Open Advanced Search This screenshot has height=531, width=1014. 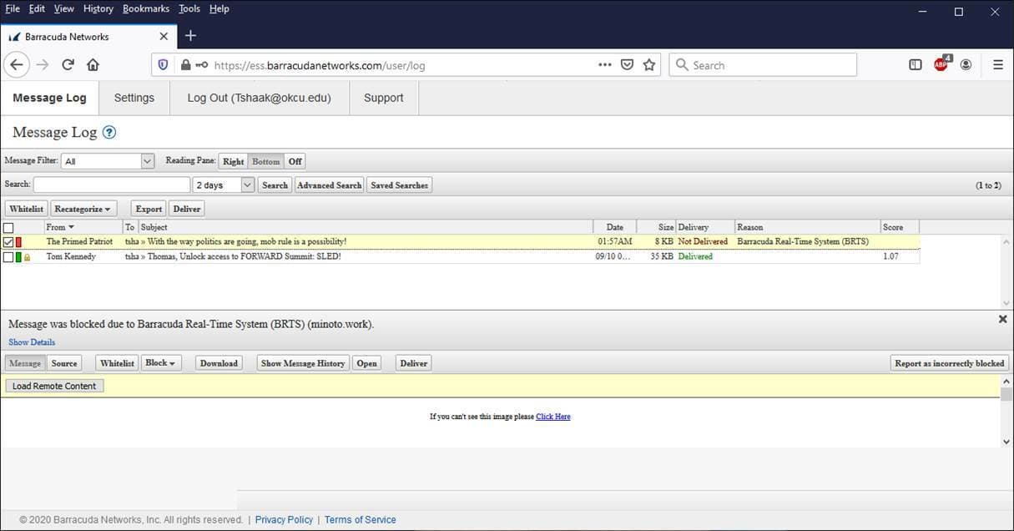[330, 185]
